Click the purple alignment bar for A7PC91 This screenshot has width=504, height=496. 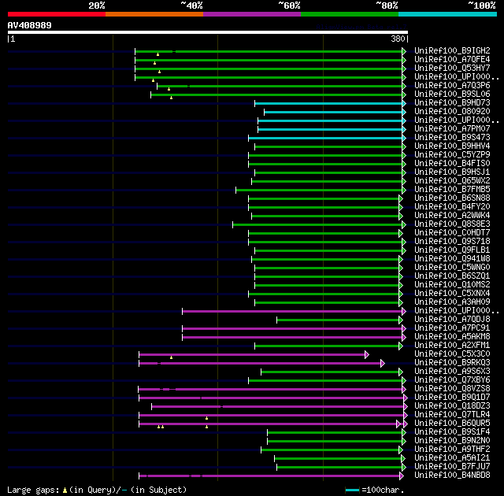coord(292,328)
